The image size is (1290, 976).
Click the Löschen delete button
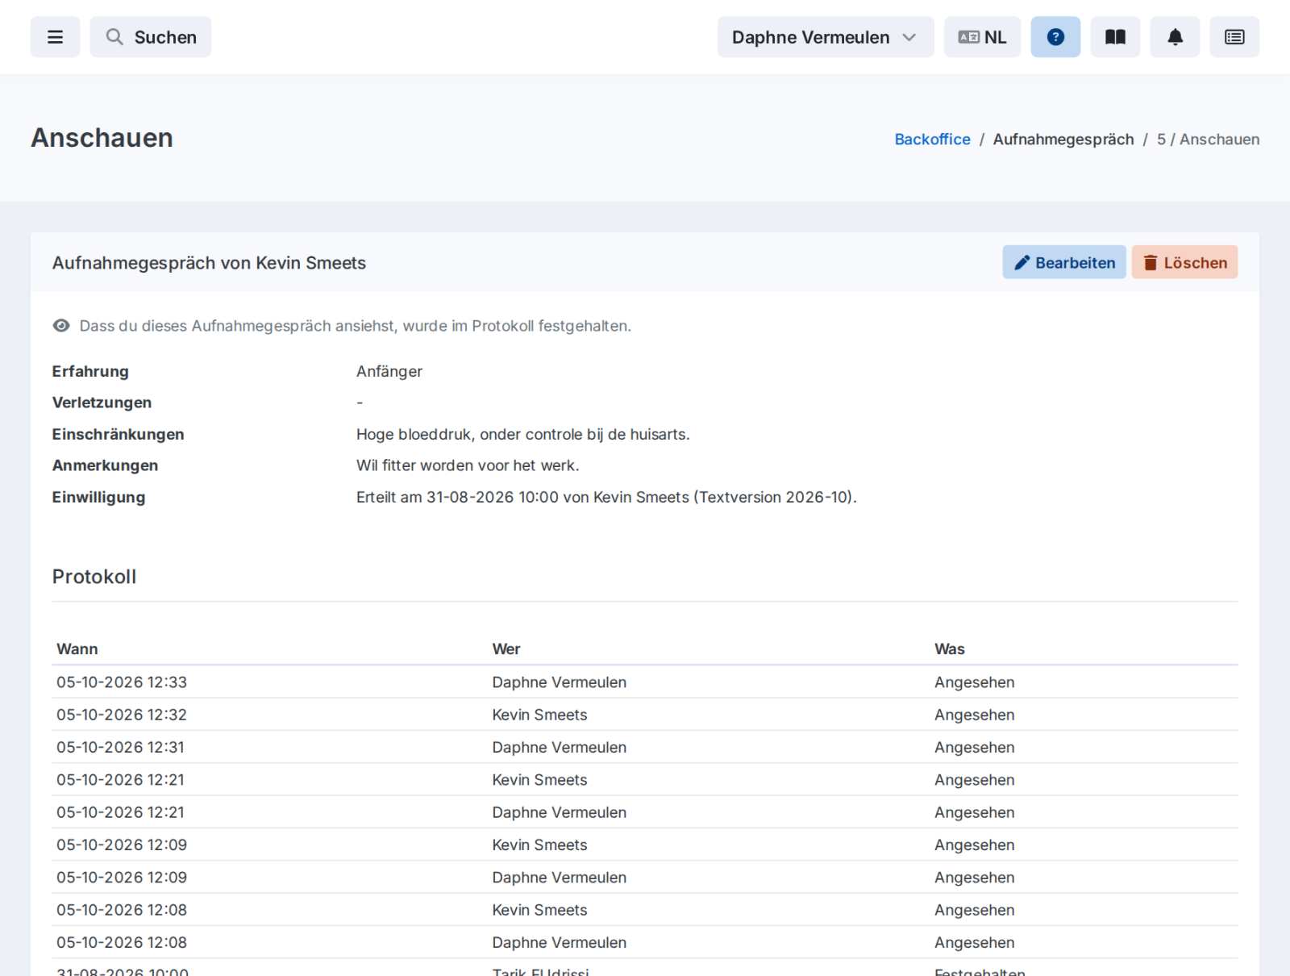pos(1184,262)
